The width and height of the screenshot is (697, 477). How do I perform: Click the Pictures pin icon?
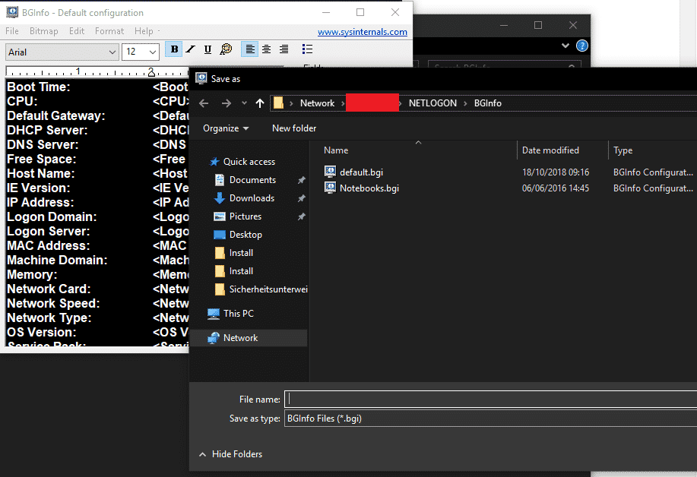(x=302, y=216)
